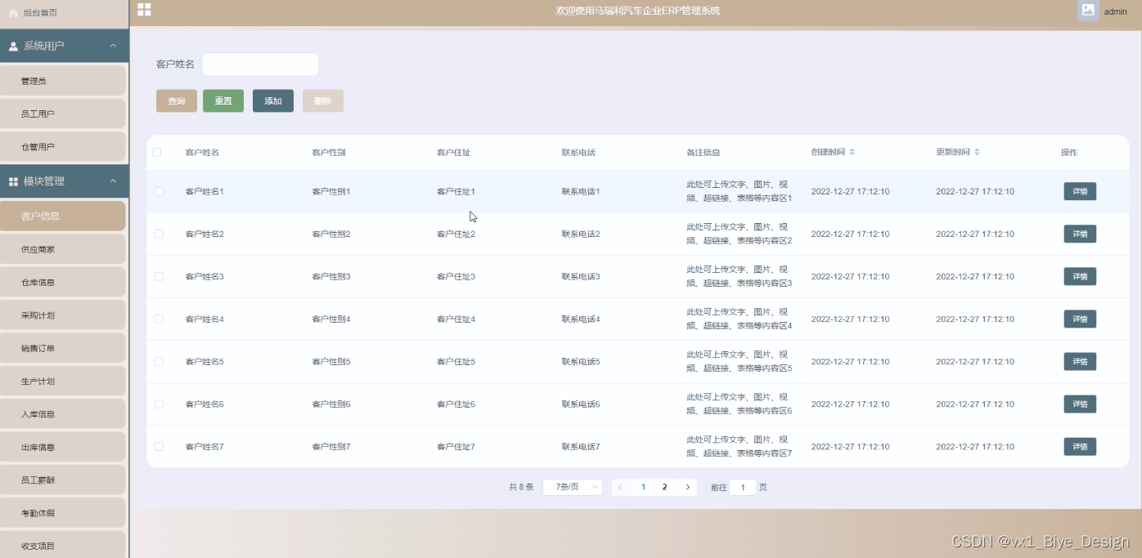Click the 添加 add button
This screenshot has height=558, width=1142.
pos(273,100)
